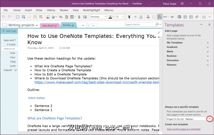Open the font size 12 dropdown
Screen dimensions: 214x135
click(123, 17)
